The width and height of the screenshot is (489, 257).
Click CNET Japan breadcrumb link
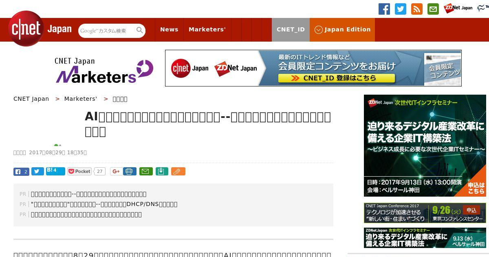tap(31, 99)
